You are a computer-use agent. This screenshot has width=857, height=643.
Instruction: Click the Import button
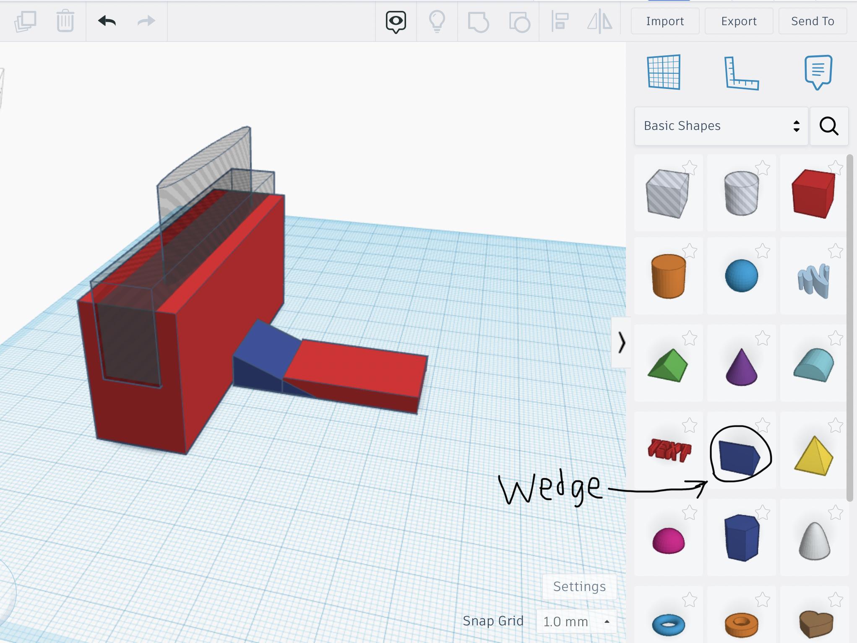[665, 21]
